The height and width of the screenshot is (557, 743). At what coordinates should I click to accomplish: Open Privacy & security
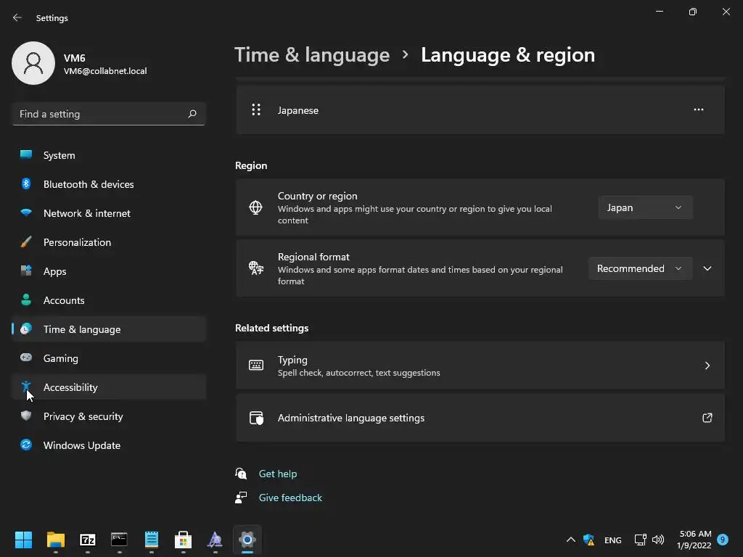tap(109, 416)
